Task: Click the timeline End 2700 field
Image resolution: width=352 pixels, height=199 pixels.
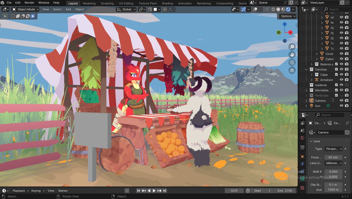Action: pos(285,191)
